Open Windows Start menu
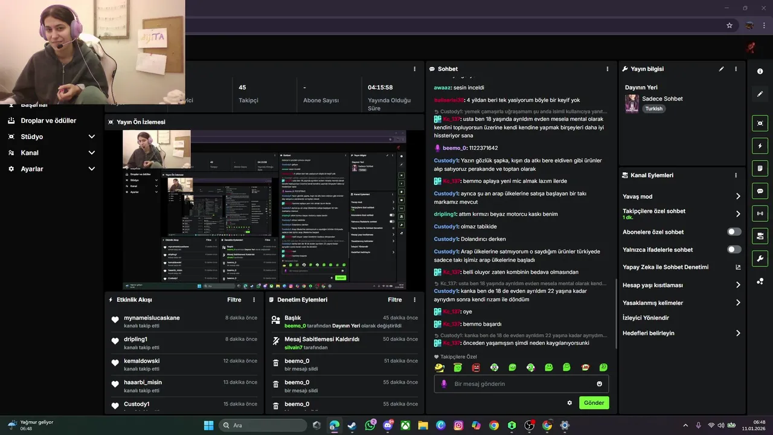 coord(208,425)
